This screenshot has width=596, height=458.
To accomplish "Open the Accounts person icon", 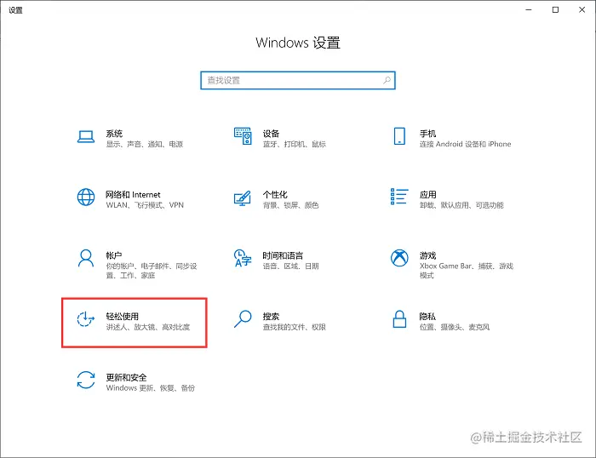I will click(86, 259).
